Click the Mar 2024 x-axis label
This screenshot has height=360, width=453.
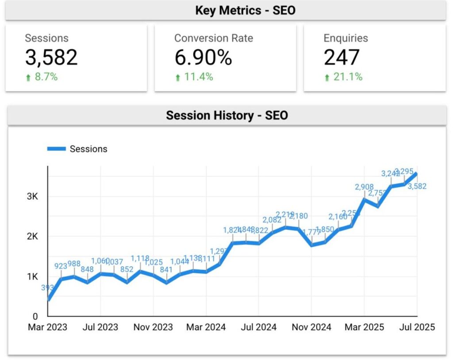[206, 327]
